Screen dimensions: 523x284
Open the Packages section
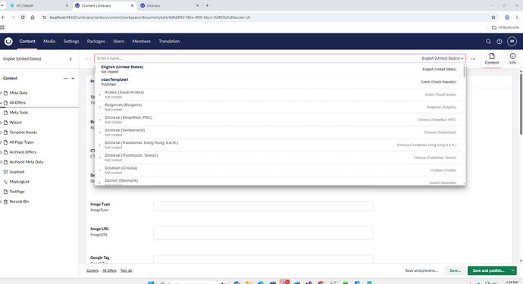coord(96,42)
